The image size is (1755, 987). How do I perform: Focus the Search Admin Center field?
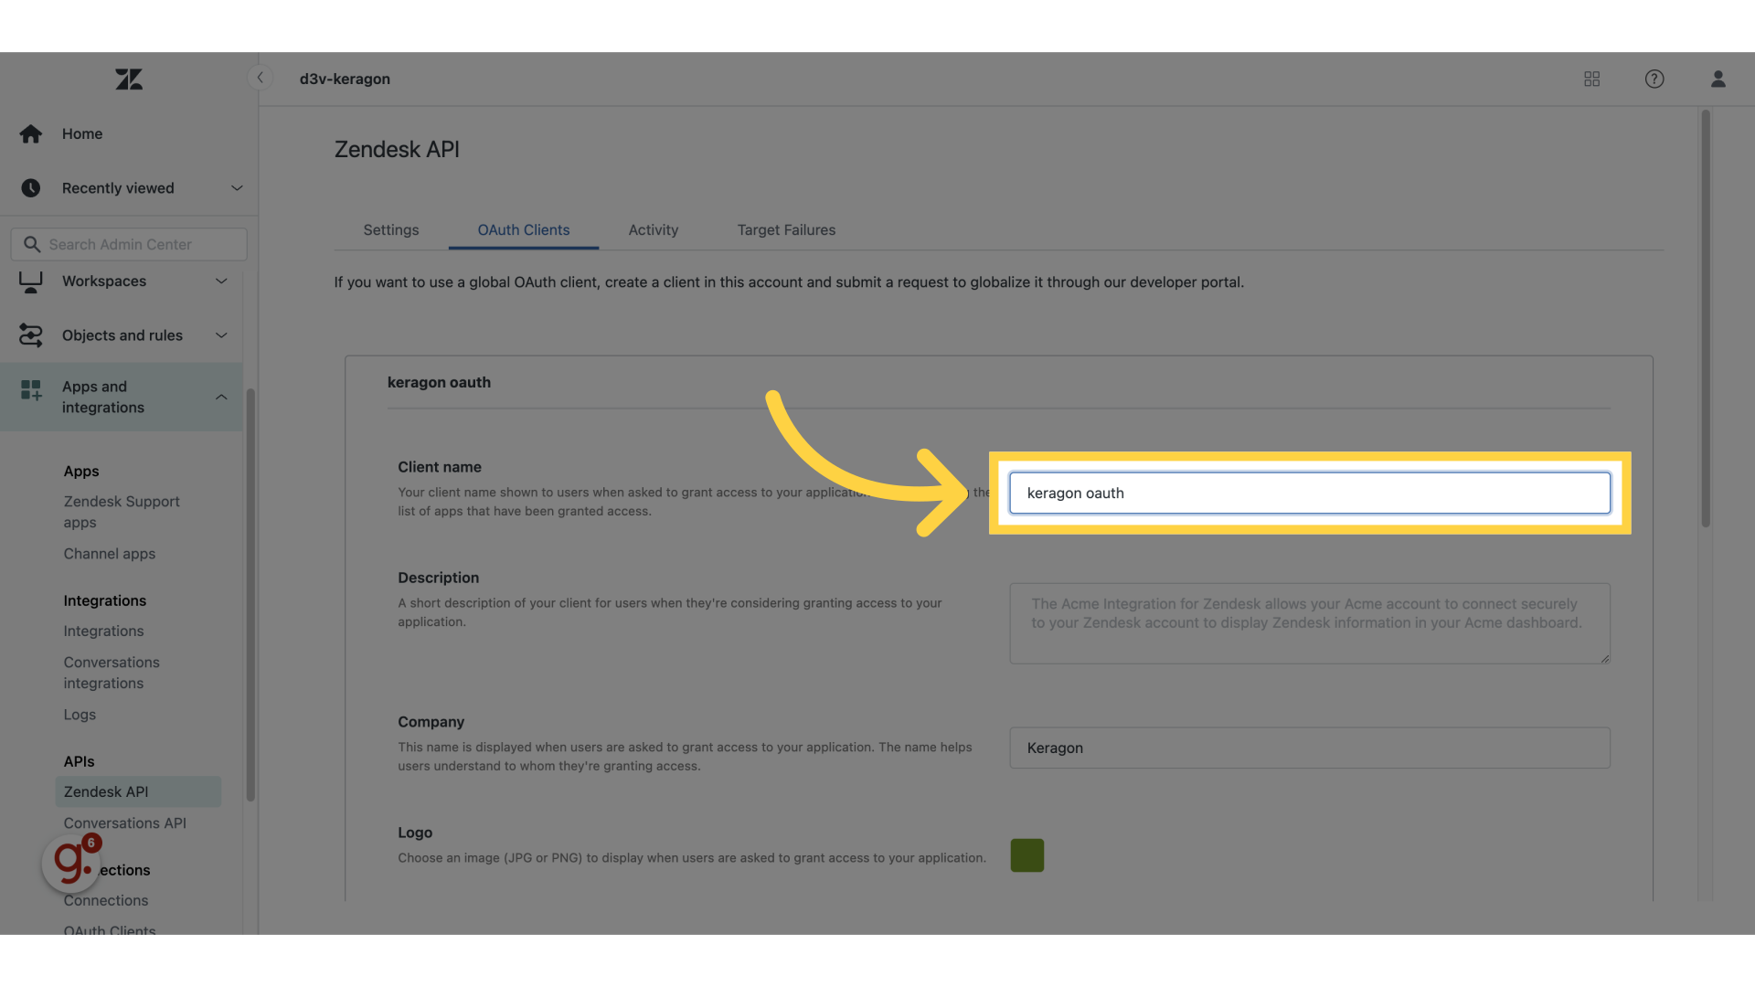point(129,245)
